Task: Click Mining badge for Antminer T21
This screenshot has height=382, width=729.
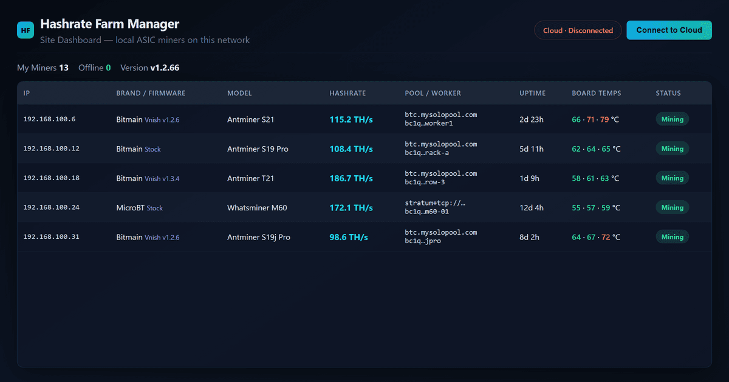Action: click(672, 178)
